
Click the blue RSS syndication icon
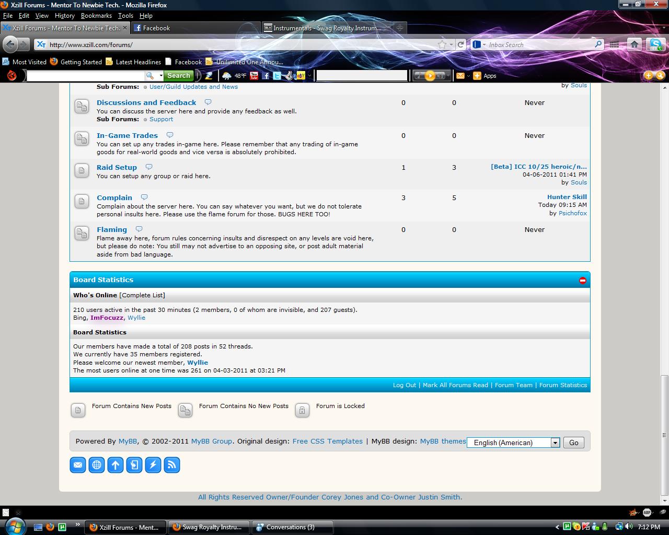pyautogui.click(x=172, y=464)
